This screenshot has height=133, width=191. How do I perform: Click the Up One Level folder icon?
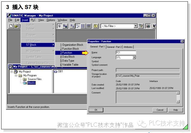point(96,26)
